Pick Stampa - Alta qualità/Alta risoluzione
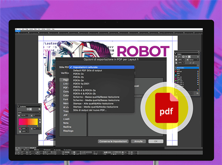Screen dimensions: 222x165 click(96, 103)
